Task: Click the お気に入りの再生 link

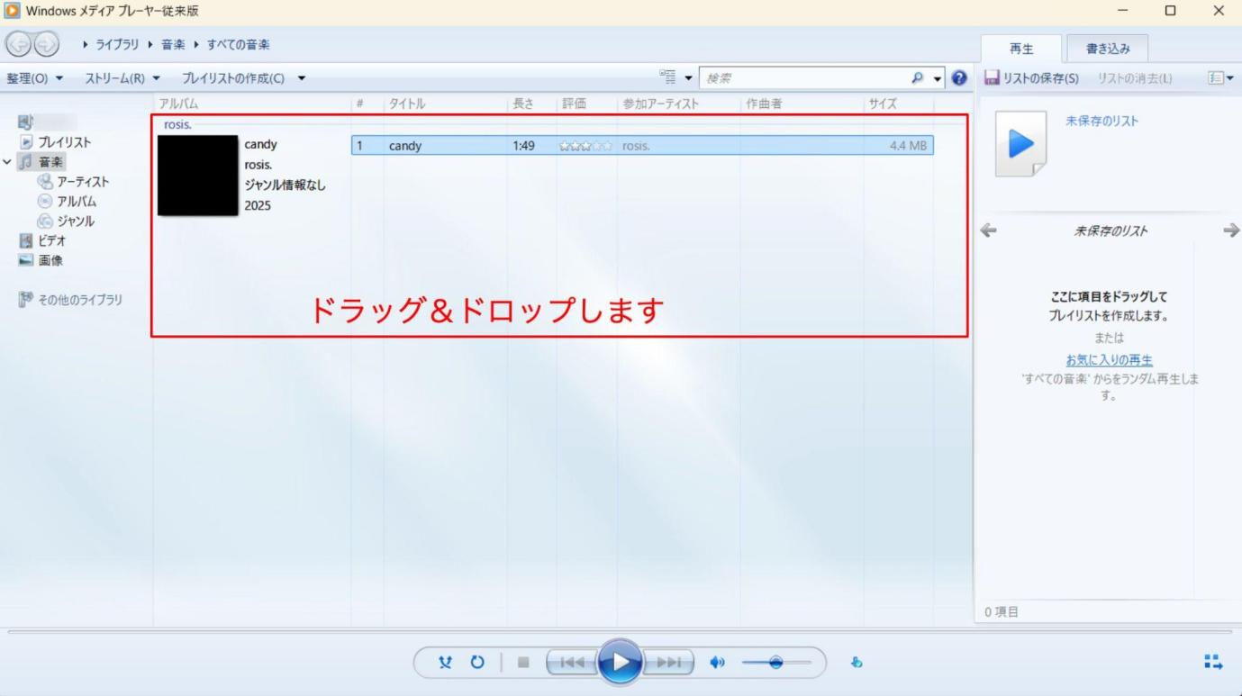Action: tap(1109, 360)
